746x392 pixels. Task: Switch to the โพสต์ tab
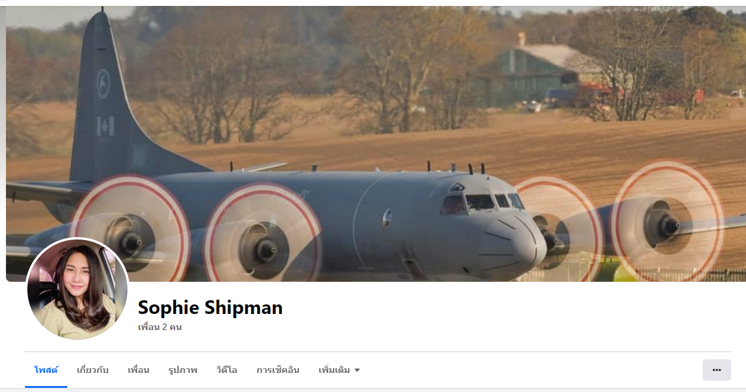pos(46,370)
